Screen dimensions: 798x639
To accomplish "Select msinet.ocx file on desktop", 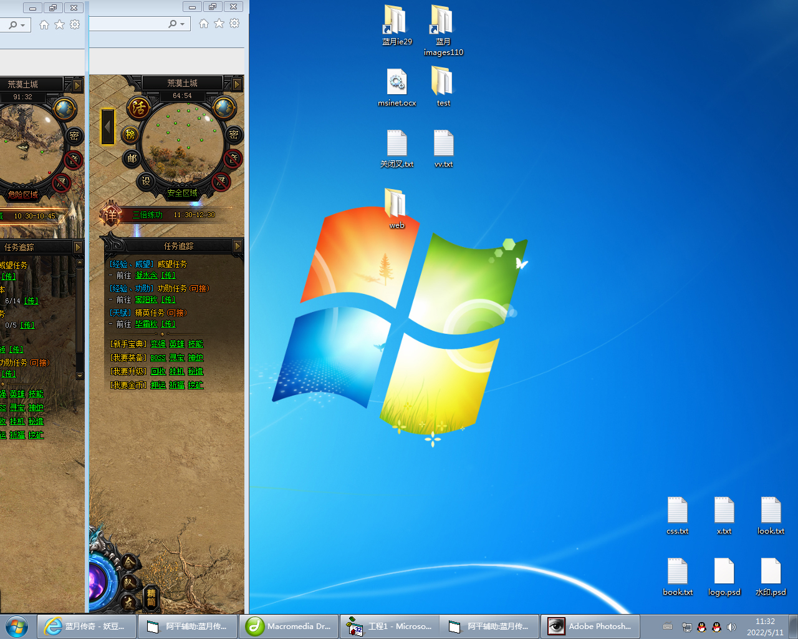I will tap(397, 87).
